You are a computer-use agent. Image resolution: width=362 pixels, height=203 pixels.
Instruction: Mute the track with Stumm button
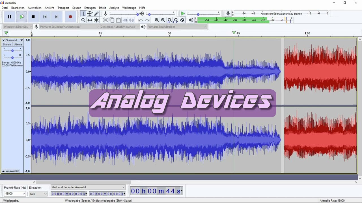point(7,45)
